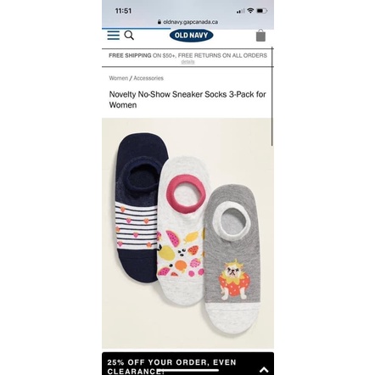Tap the oldnavy.gapcanada.ca address bar
This screenshot has height=375, width=375.
click(187, 22)
